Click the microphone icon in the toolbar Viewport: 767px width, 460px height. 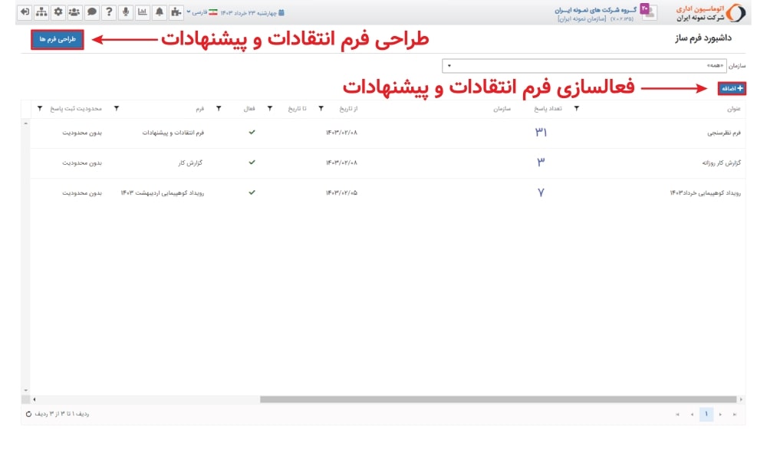point(126,11)
